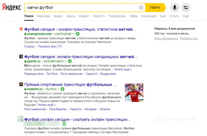This screenshot has height=136, width=207.
Task: Expand the championat.com URL dropdown arrow
Action: click(73, 34)
